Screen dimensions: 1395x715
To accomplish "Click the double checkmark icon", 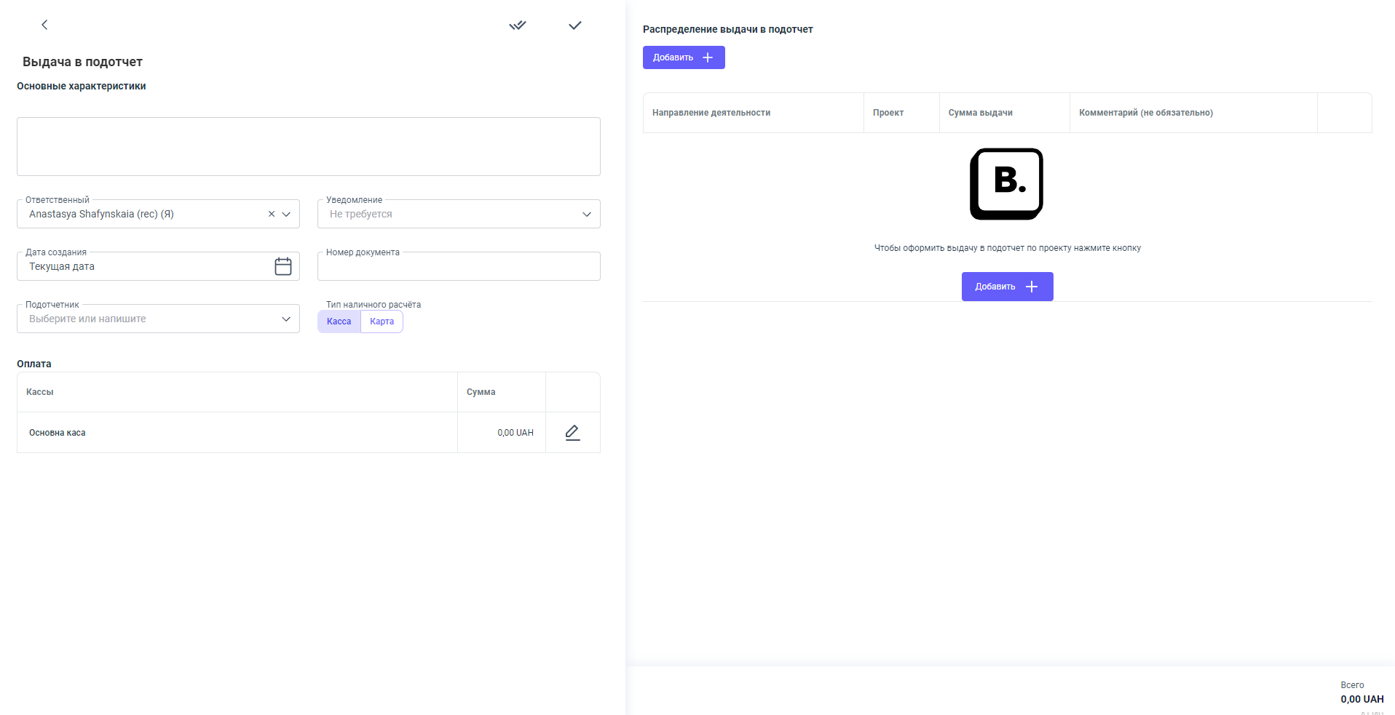I will [x=517, y=25].
